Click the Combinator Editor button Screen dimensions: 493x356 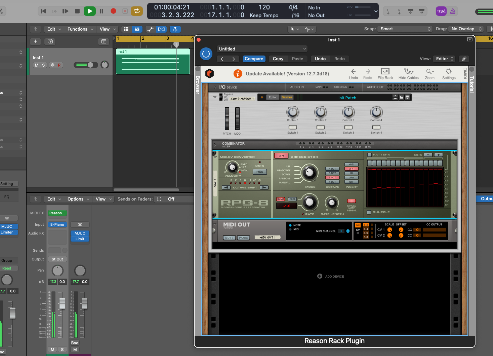[273, 98]
